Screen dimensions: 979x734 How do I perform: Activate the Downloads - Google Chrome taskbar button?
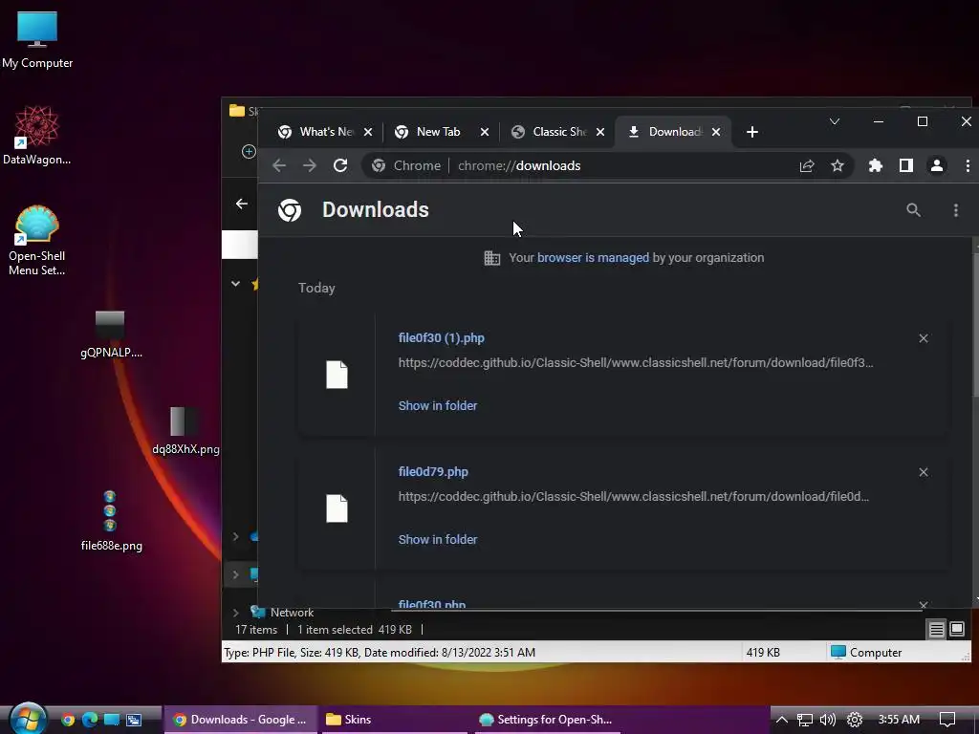point(240,720)
